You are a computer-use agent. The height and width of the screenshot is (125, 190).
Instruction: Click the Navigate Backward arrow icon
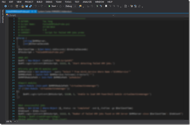pos(5,6)
